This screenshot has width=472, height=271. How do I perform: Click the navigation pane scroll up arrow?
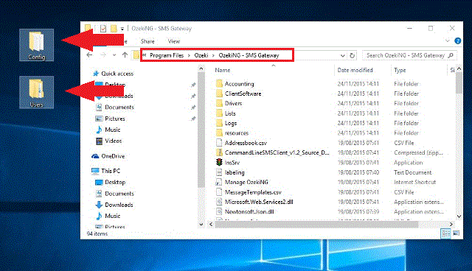tap(201, 69)
